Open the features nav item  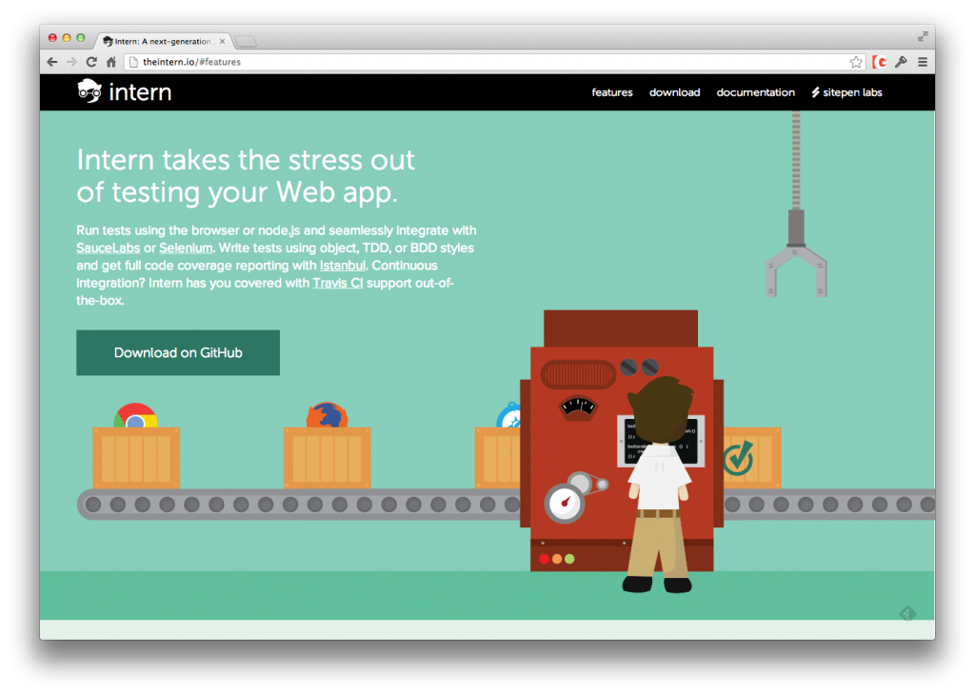click(612, 92)
